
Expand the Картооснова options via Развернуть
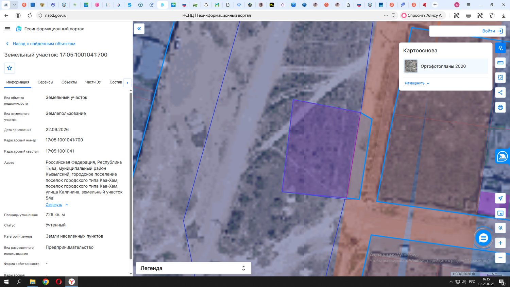click(417, 83)
